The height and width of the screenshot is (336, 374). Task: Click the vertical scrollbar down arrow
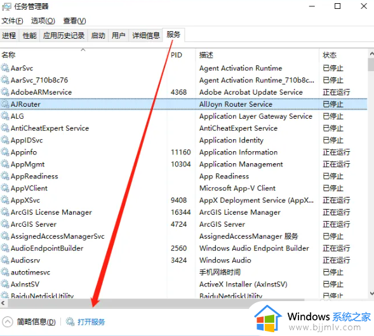(371, 293)
